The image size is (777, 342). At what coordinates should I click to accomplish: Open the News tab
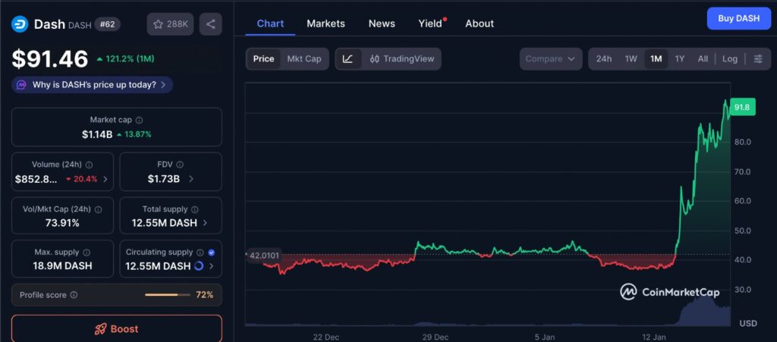[x=382, y=24]
